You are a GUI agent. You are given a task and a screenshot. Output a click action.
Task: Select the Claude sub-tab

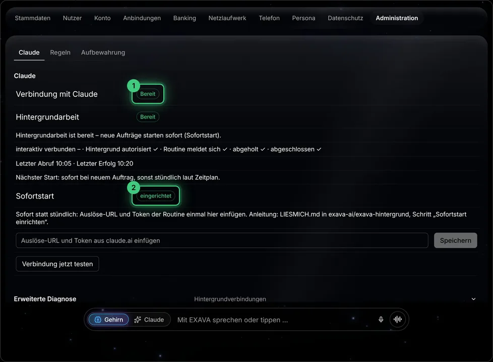29,52
